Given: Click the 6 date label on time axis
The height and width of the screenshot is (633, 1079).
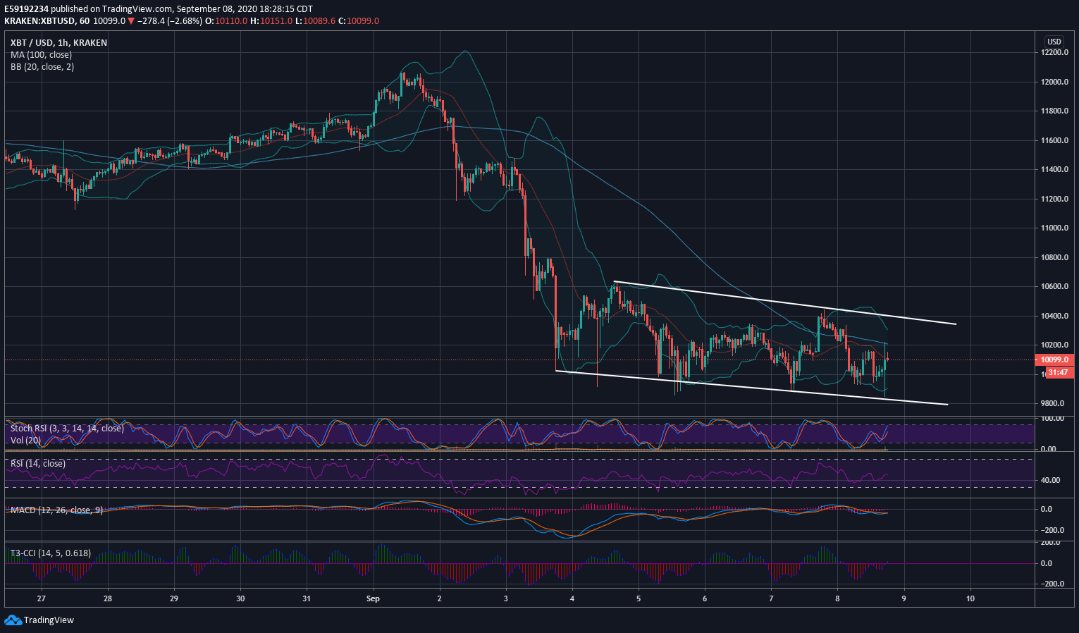Looking at the screenshot, I should click(705, 599).
